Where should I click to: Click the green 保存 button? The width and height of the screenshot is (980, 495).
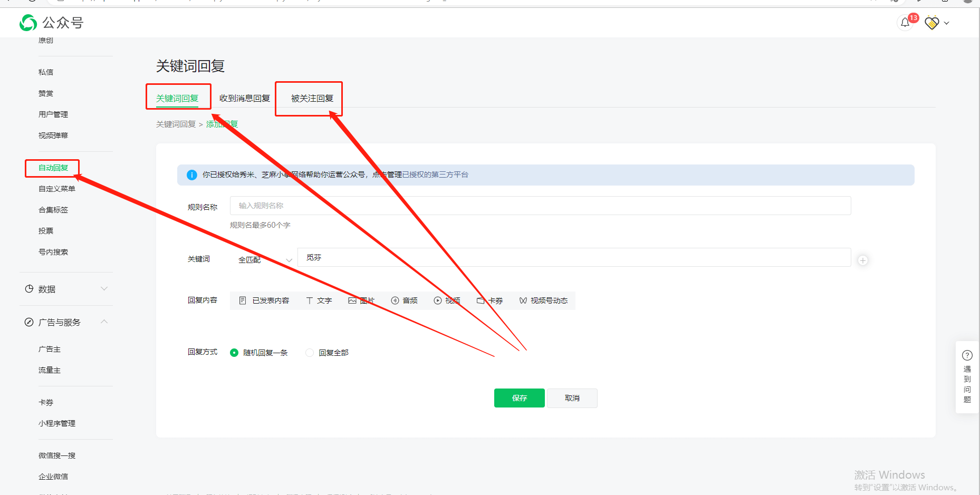tap(519, 398)
